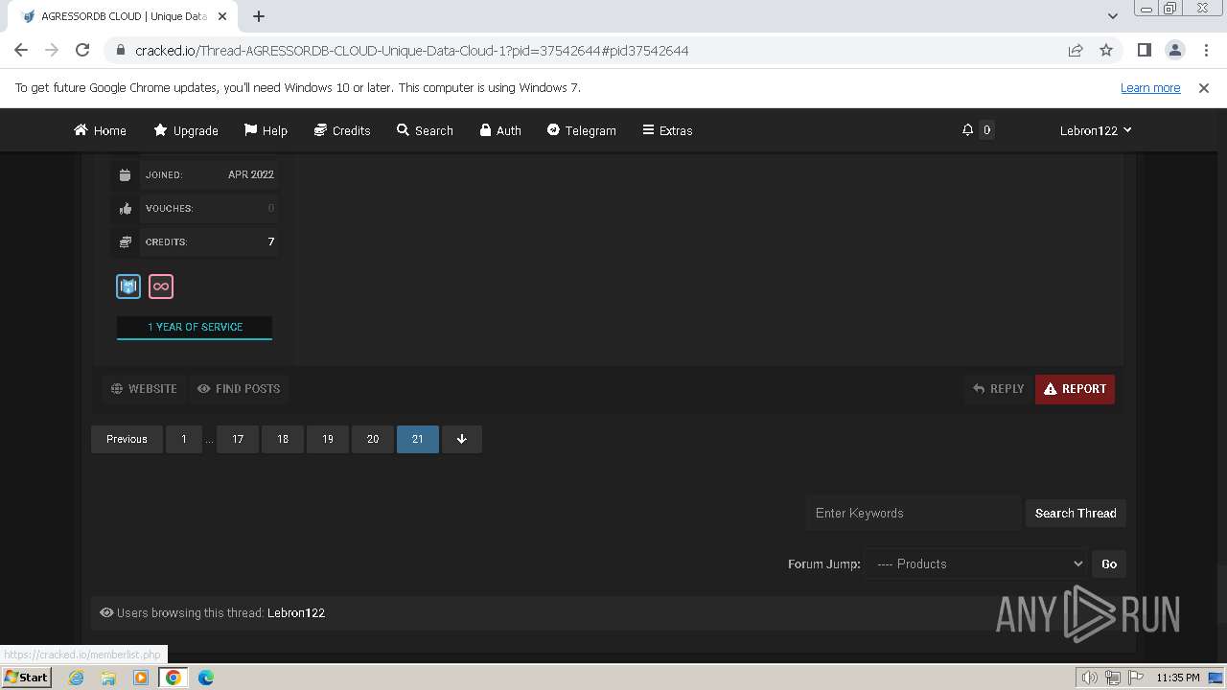Click Chrome icon in taskbar
1227x690 pixels.
(x=174, y=678)
